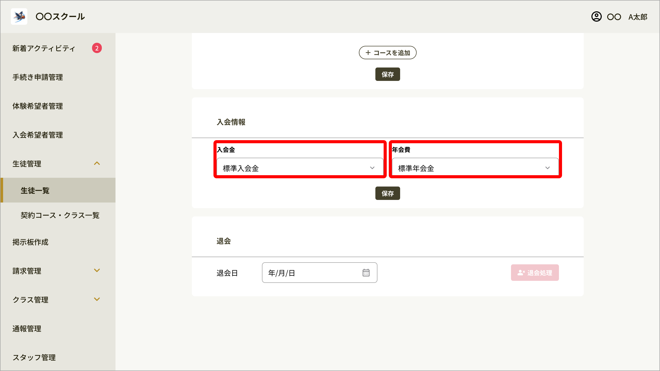Go to 通報管理
660x371 pixels.
point(27,329)
